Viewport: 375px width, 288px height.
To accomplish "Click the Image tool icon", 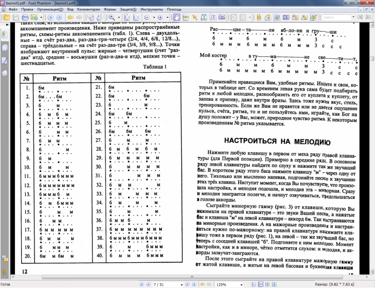I will [277, 17].
